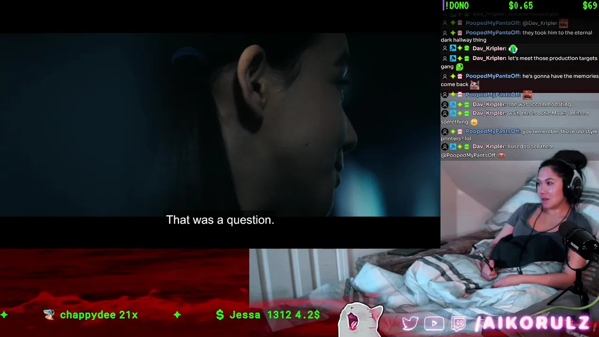Click the message 'wait, this is outie Mark? I missed'

pyautogui.click(x=548, y=113)
